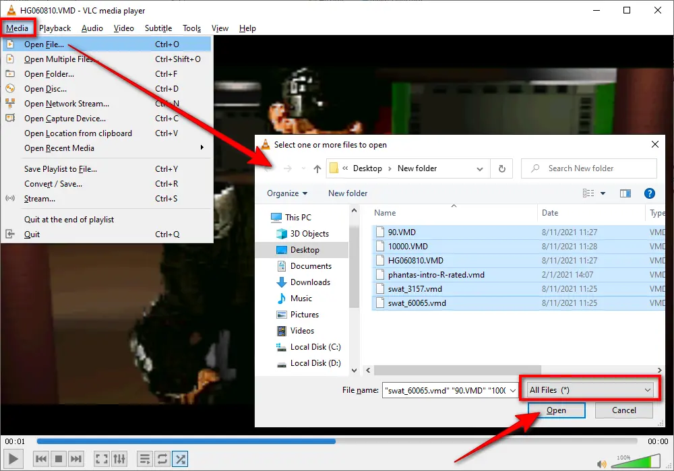The width and height of the screenshot is (674, 471).
Task: Choose Open Folder... menu entry
Action: [106, 74]
